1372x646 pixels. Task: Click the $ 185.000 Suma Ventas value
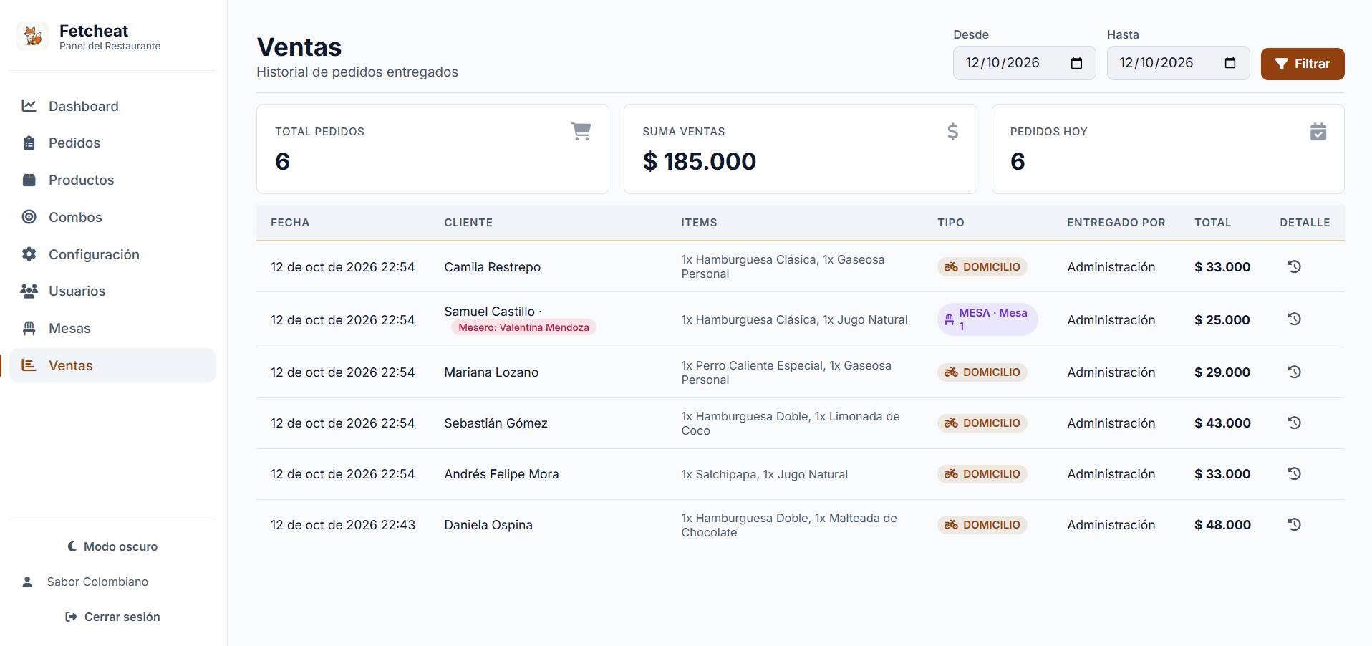coord(700,162)
